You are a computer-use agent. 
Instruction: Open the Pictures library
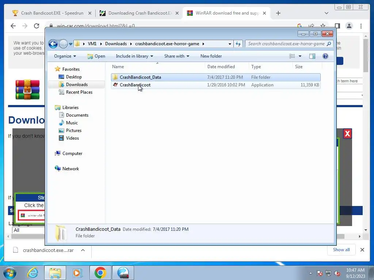coord(74,131)
